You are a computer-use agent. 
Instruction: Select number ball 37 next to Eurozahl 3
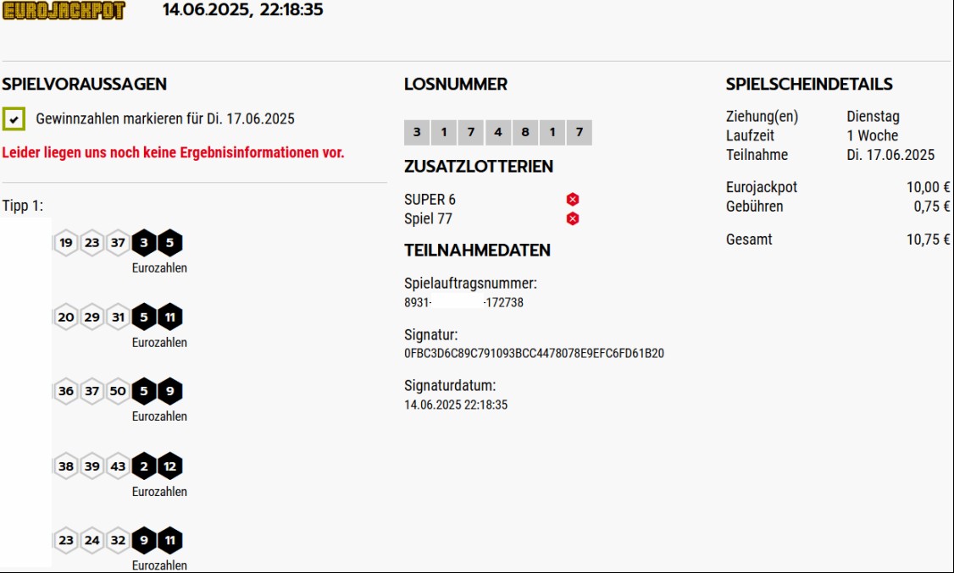coord(118,243)
